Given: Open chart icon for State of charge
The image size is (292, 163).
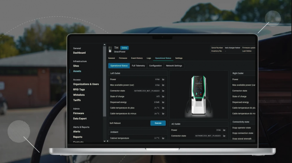Looking at the screenshot, I should coord(163,96).
